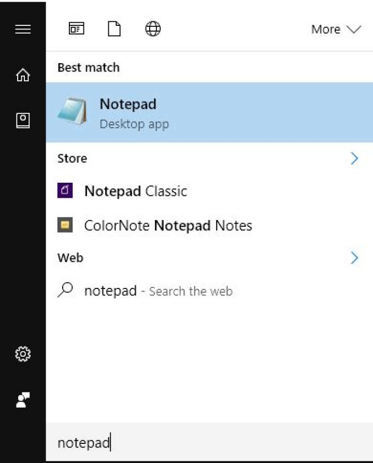Image resolution: width=373 pixels, height=463 pixels.
Task: Click the magnifier icon beside web search
Action: click(x=65, y=290)
